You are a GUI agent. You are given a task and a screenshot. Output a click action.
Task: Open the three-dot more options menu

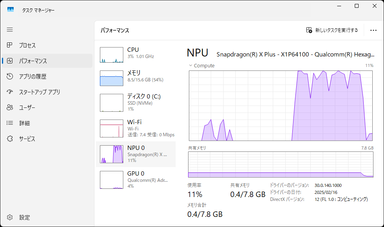[373, 30]
